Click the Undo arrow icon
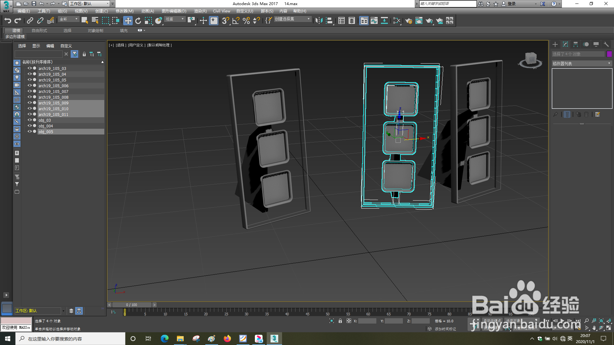The image size is (614, 345). pyautogui.click(x=8, y=21)
